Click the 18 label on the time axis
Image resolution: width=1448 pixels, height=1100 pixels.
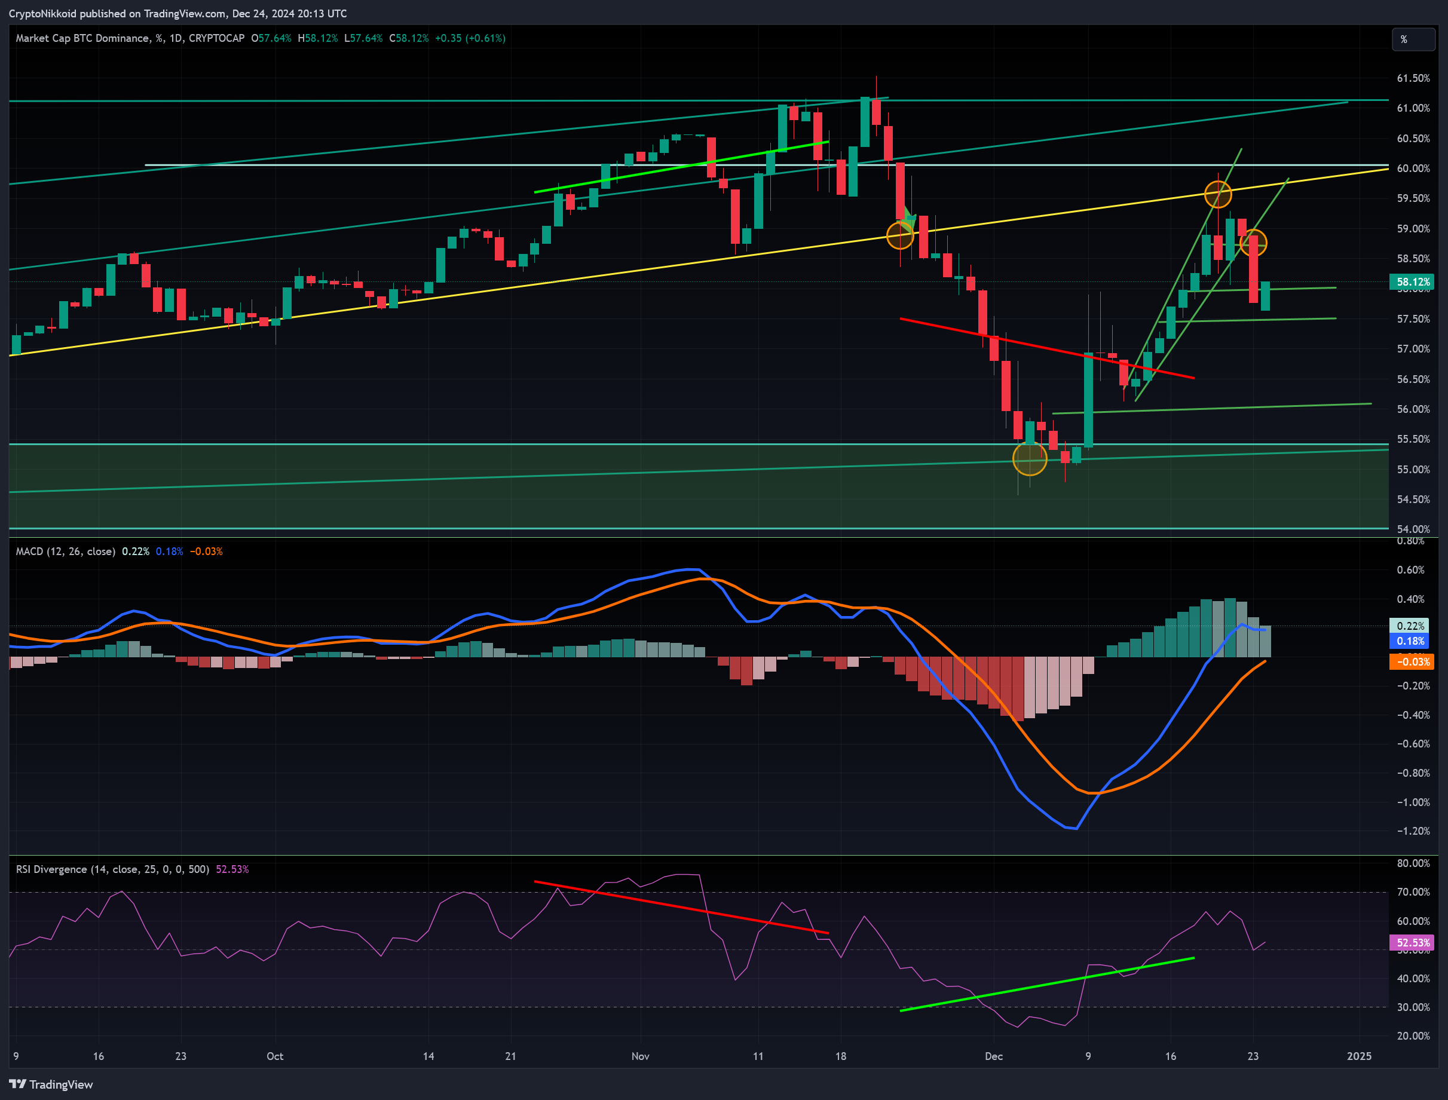(841, 1056)
